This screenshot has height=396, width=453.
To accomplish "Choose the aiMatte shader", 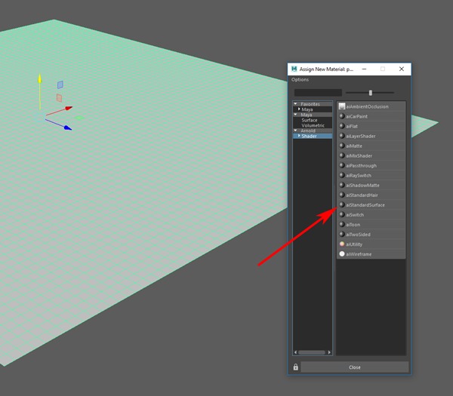I will pos(371,146).
